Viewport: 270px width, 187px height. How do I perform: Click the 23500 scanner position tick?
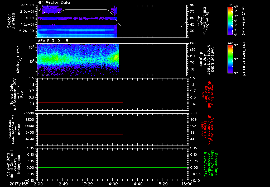pyautogui.click(x=28, y=113)
